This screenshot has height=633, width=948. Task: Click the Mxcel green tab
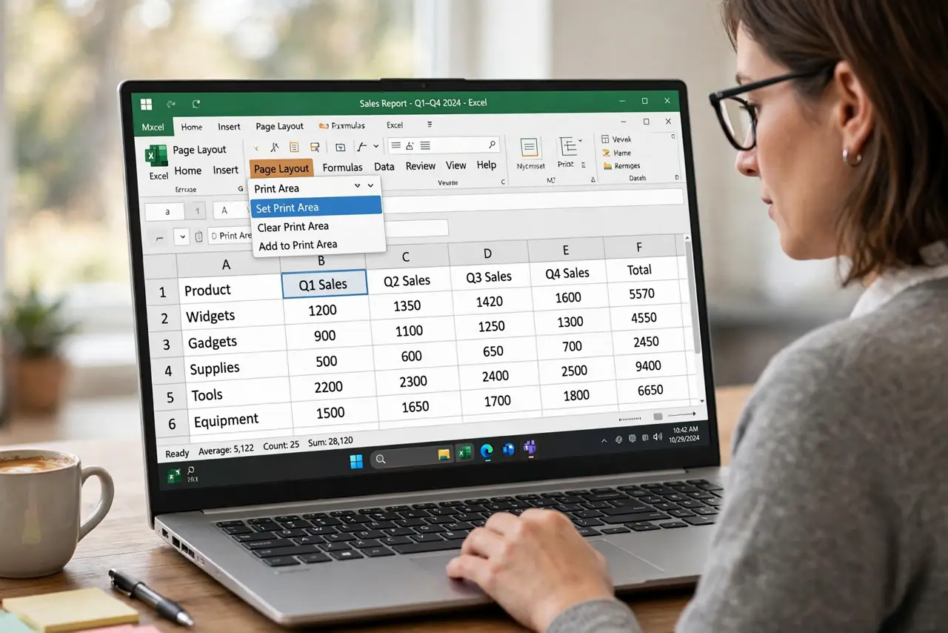[153, 127]
